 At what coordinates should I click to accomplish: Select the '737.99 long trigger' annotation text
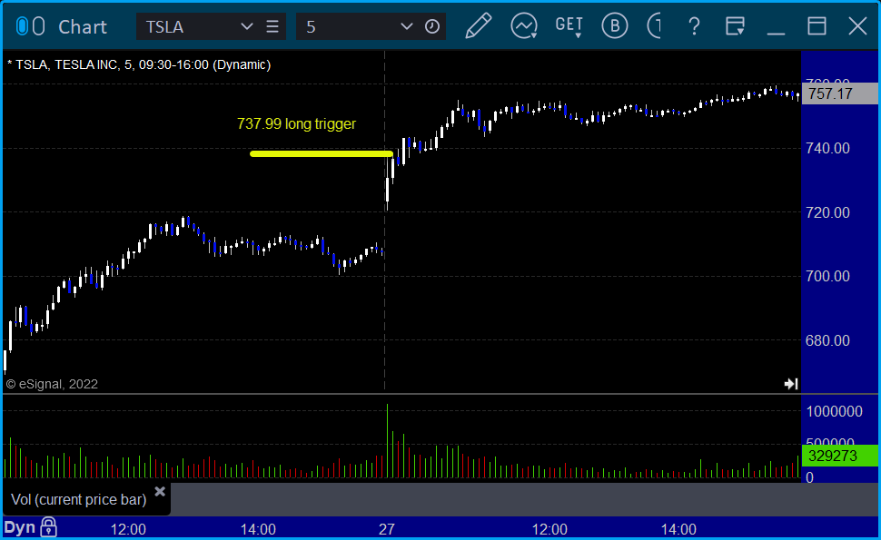click(x=296, y=123)
